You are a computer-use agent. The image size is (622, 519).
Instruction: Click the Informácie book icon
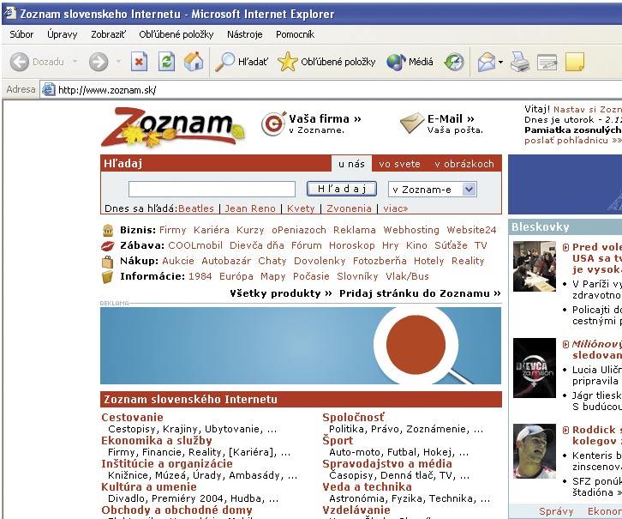tap(107, 277)
